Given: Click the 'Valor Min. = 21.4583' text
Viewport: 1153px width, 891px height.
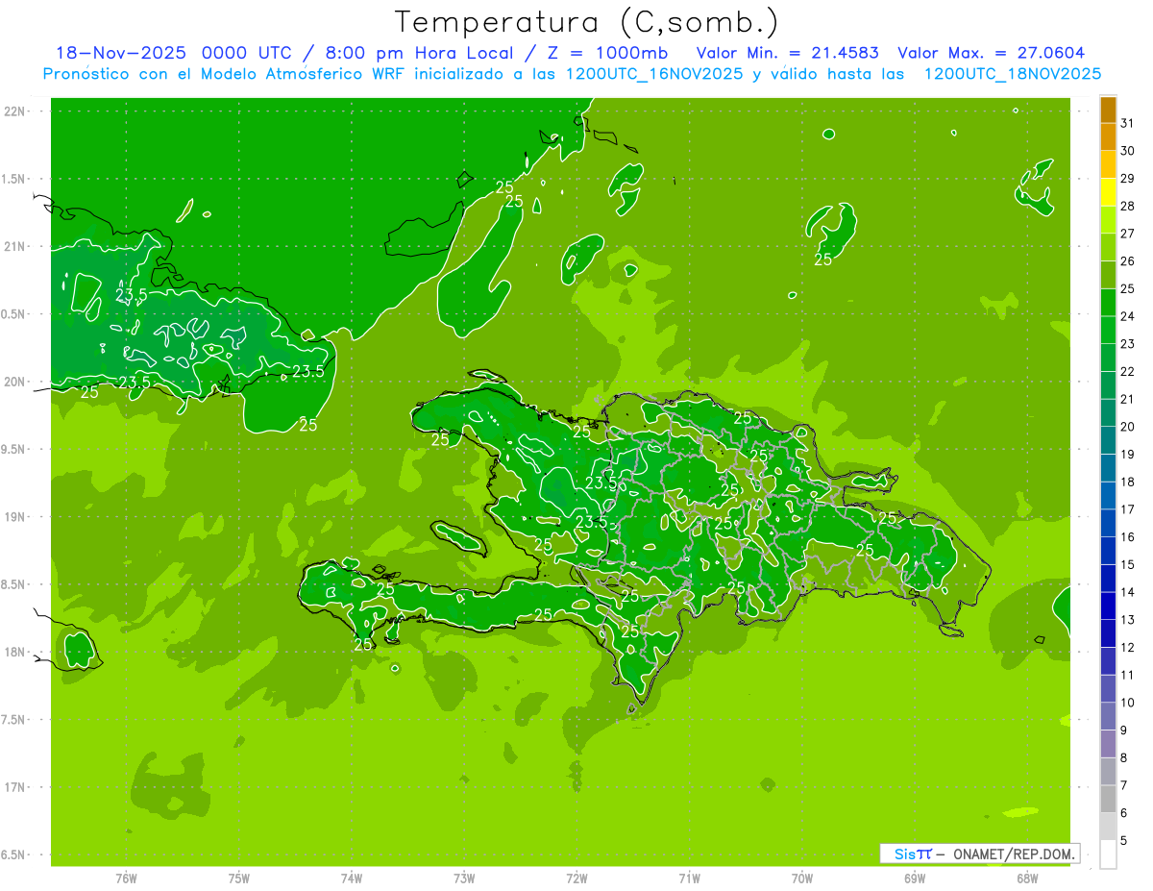Looking at the screenshot, I should click(788, 53).
